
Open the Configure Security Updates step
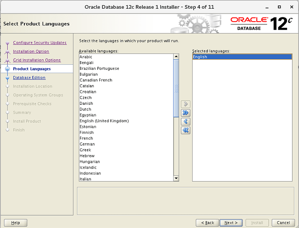(39, 43)
